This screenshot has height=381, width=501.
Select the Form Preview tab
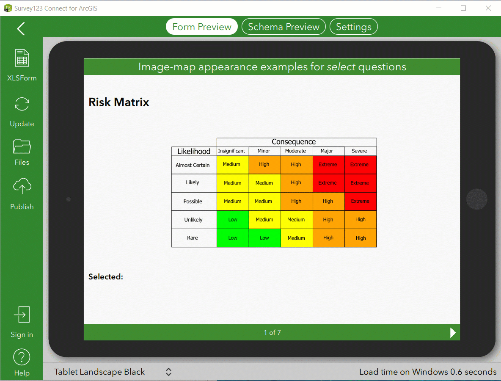(201, 27)
